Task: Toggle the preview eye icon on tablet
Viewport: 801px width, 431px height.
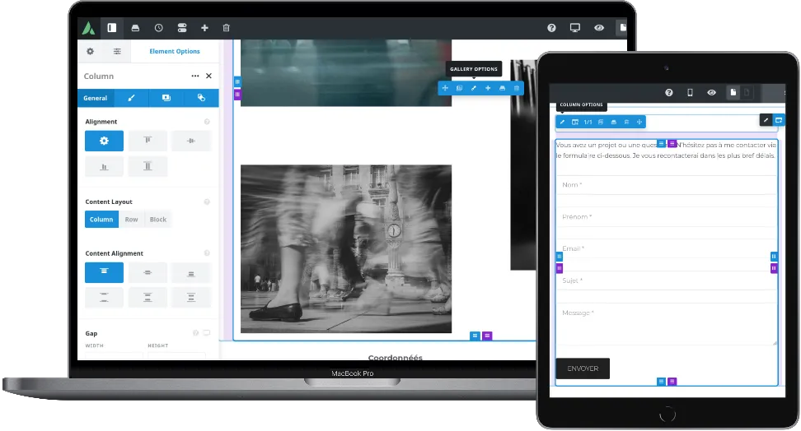Action: [x=712, y=93]
